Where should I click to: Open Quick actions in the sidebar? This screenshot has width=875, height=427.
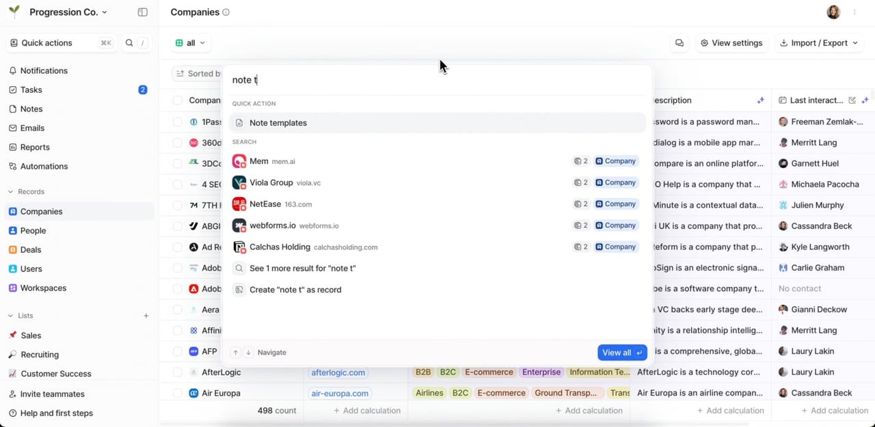click(x=60, y=43)
